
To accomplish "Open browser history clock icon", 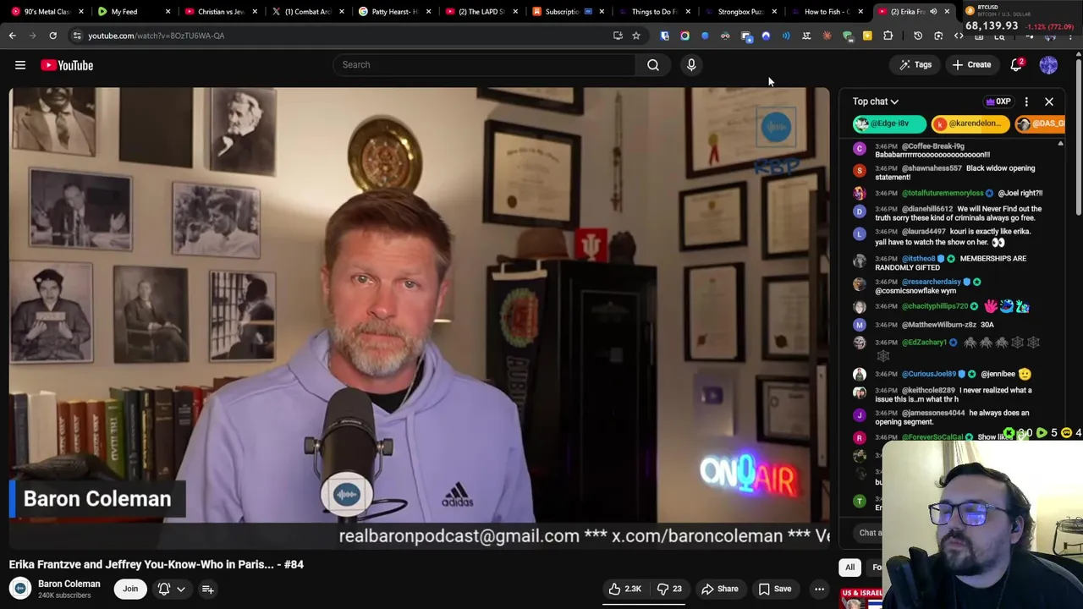I will tap(918, 36).
